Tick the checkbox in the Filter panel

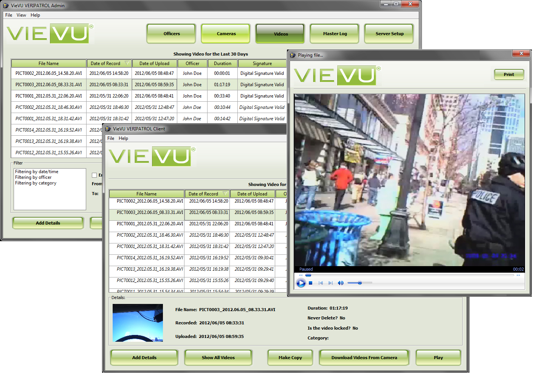coord(95,175)
